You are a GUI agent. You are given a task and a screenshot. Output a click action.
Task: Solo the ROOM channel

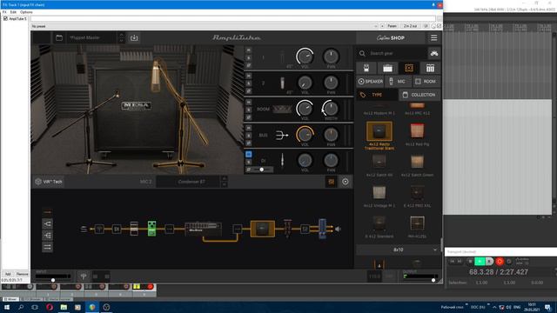pos(249,110)
